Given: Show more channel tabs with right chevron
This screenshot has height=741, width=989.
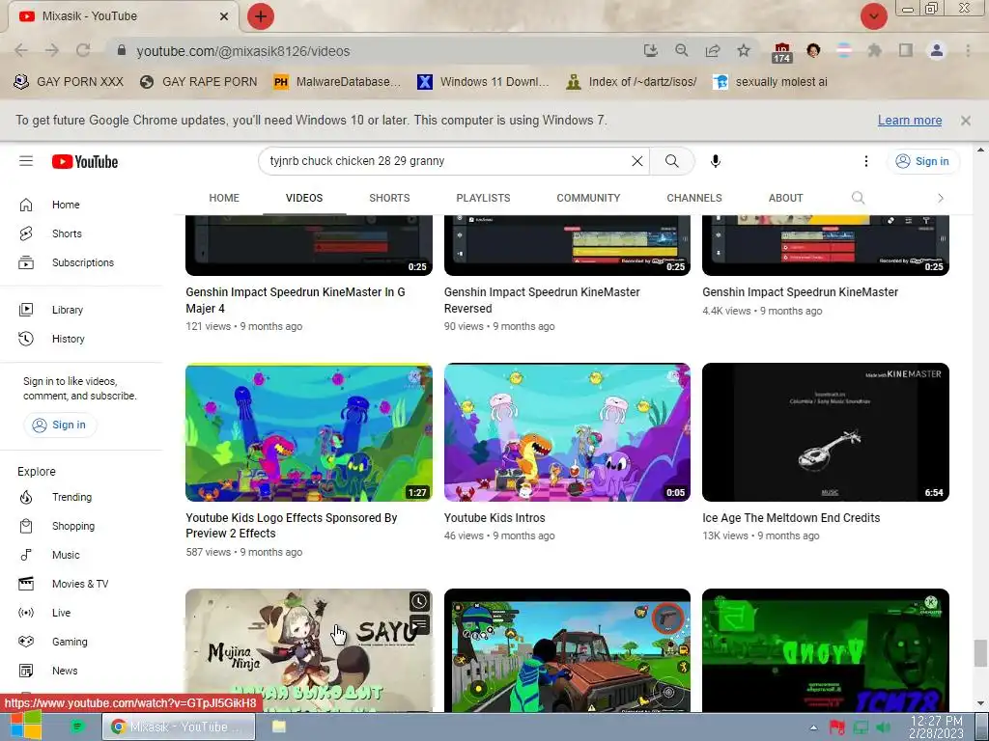Looking at the screenshot, I should 941,198.
